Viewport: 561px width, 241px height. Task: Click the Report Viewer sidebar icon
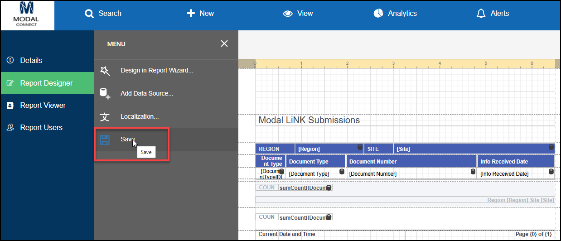point(10,105)
